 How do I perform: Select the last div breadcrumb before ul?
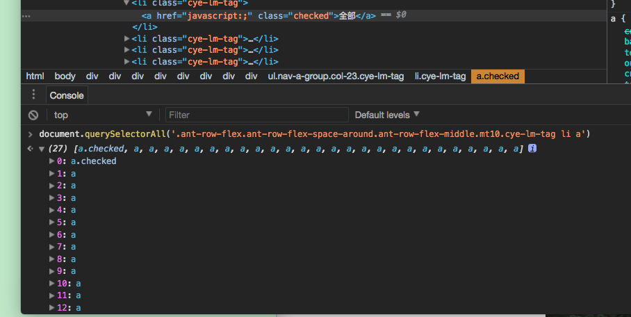(x=251, y=76)
